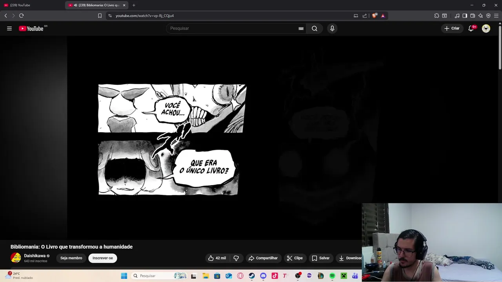This screenshot has width=502, height=282.
Task: Bookmark this page icon
Action: [100, 16]
